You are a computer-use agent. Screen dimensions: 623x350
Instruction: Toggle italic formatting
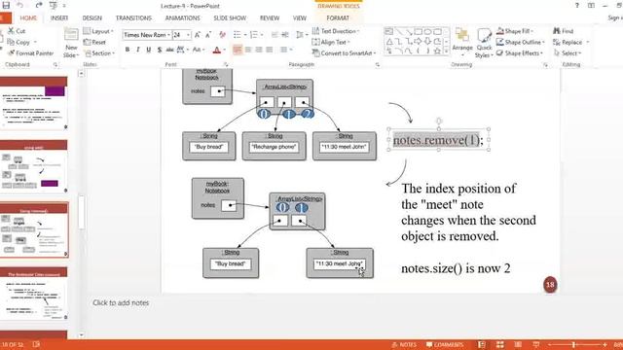[137, 50]
